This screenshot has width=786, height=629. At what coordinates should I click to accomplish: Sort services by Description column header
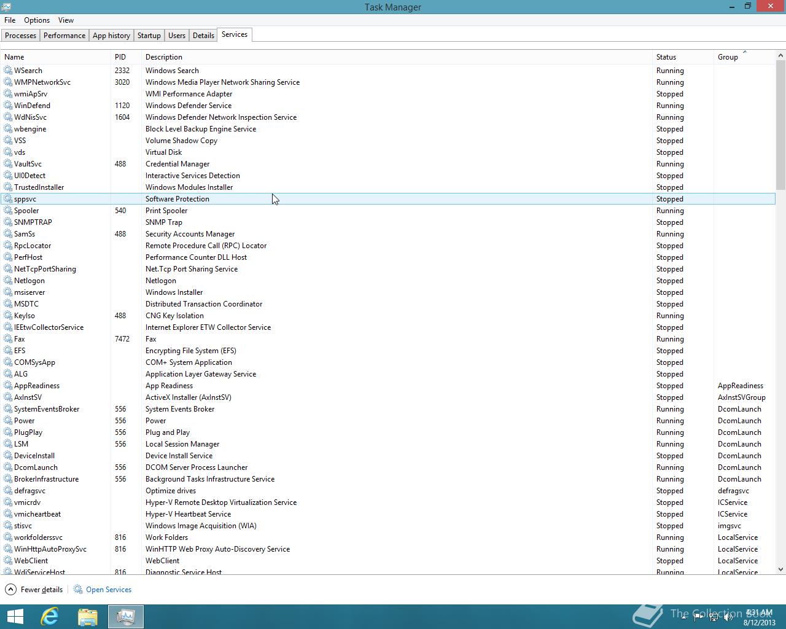397,57
